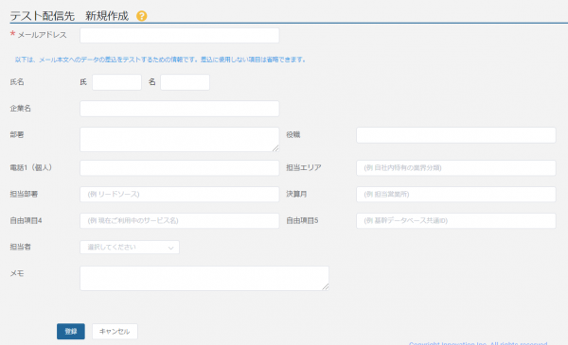The image size is (568, 345).
Task: Click the blue note text about 差込 test data
Action: (x=161, y=60)
